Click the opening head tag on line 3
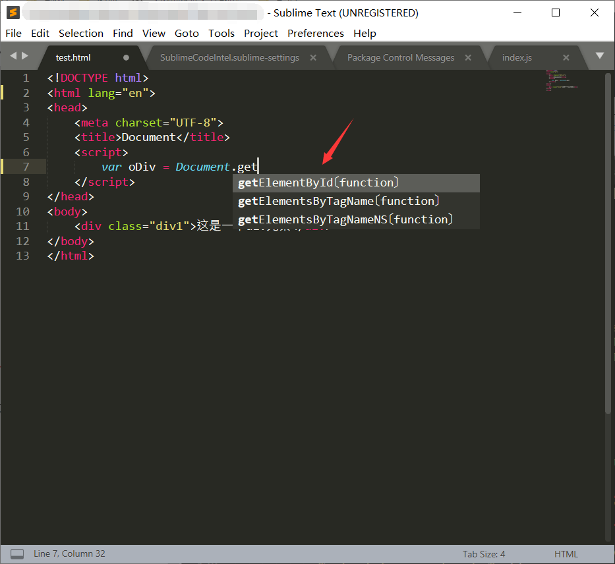Image resolution: width=615 pixels, height=564 pixels. point(67,108)
